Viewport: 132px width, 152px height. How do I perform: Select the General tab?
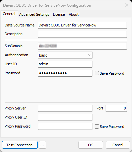coord(9,14)
